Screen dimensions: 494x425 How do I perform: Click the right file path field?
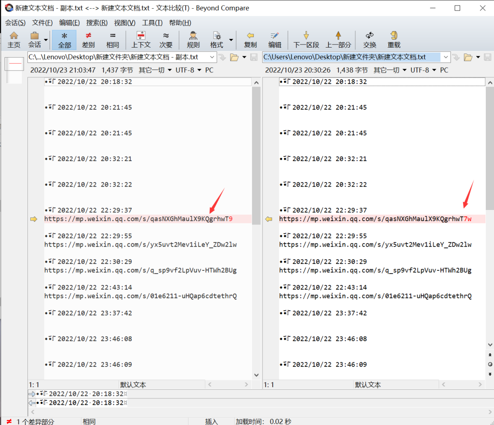pyautogui.click(x=352, y=57)
